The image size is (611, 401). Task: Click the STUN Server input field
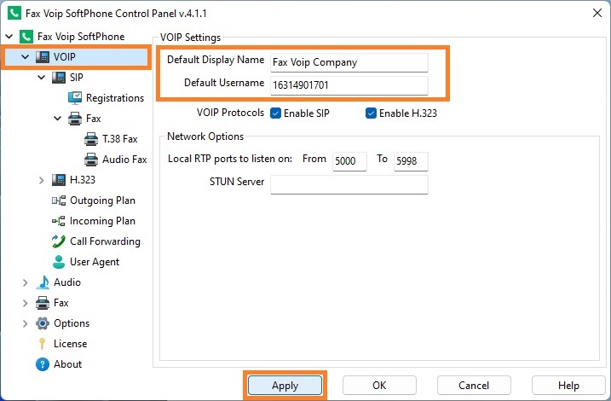(349, 184)
